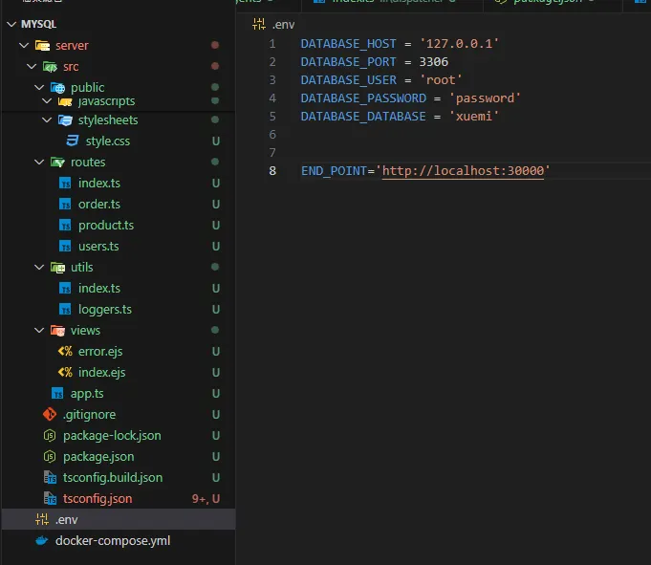The width and height of the screenshot is (651, 565).
Task: Click the Docker whale icon
Action: coord(42,541)
